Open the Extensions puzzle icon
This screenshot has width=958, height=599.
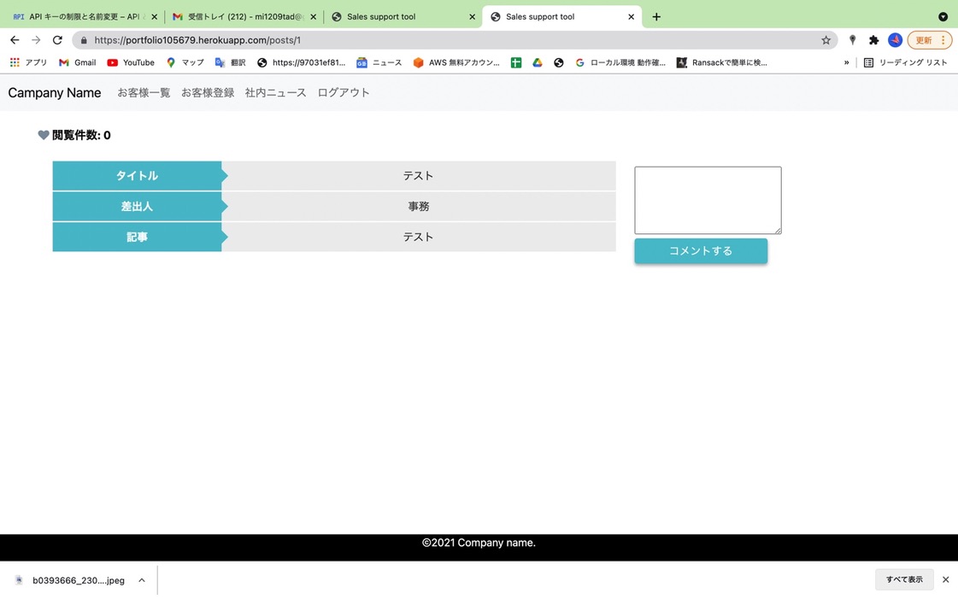click(x=873, y=40)
